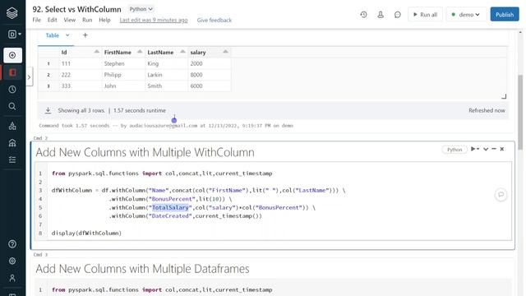Open the View menu

tap(70, 20)
